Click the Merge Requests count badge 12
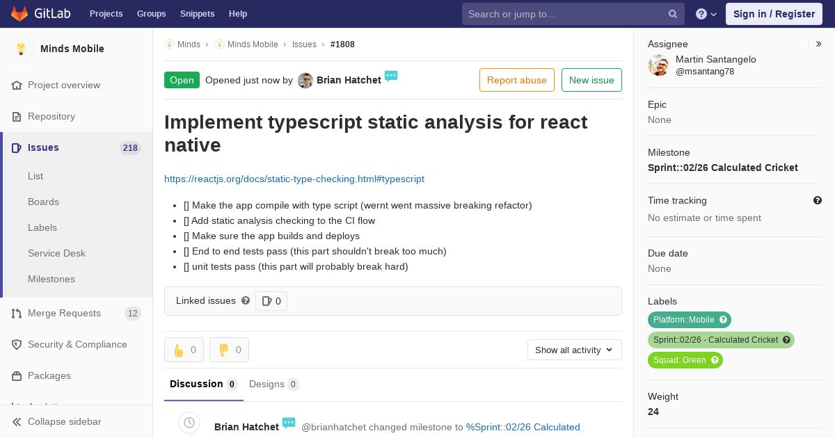 [133, 314]
